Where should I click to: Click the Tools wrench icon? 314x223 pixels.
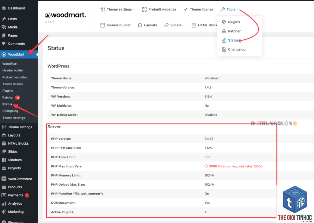coord(223,9)
